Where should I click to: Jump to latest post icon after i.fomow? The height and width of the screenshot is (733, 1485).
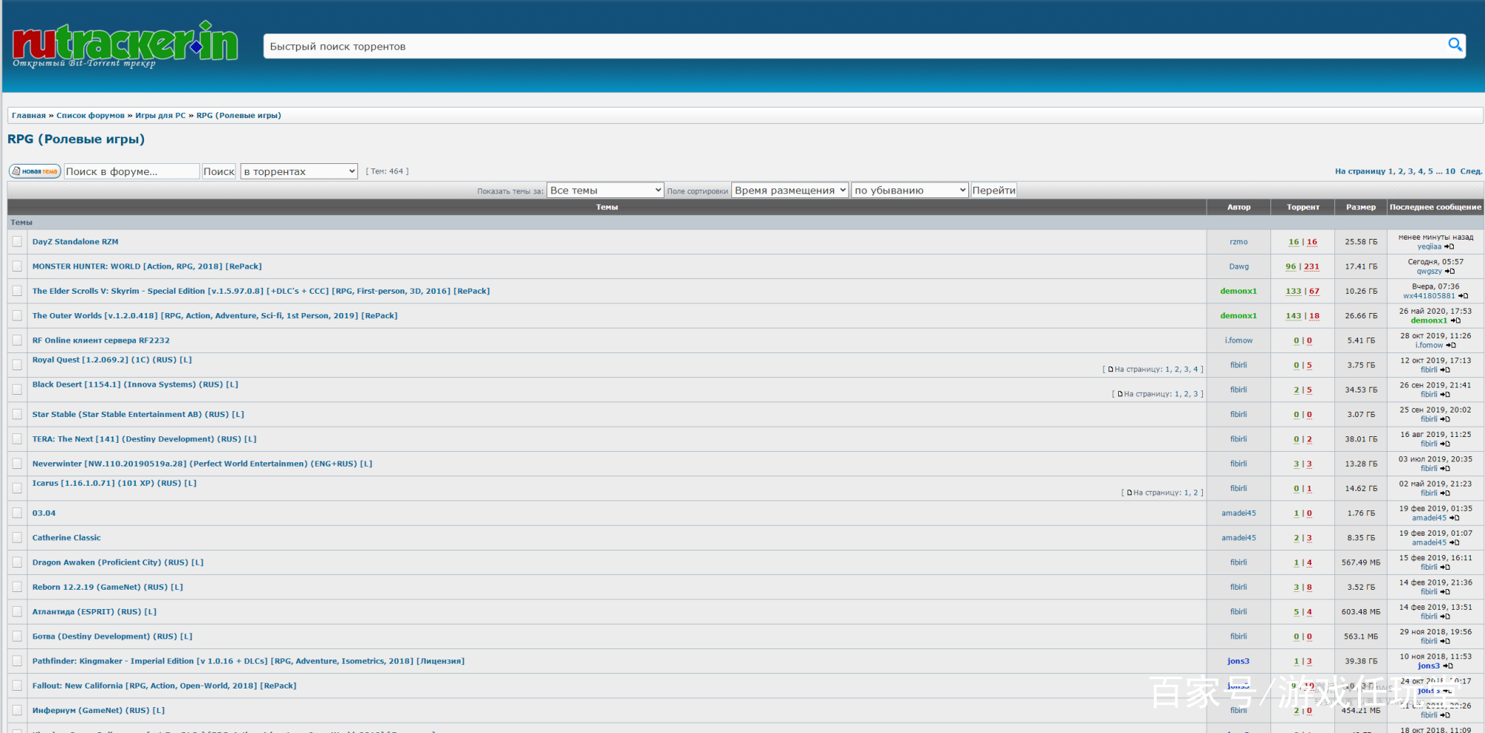1452,345
